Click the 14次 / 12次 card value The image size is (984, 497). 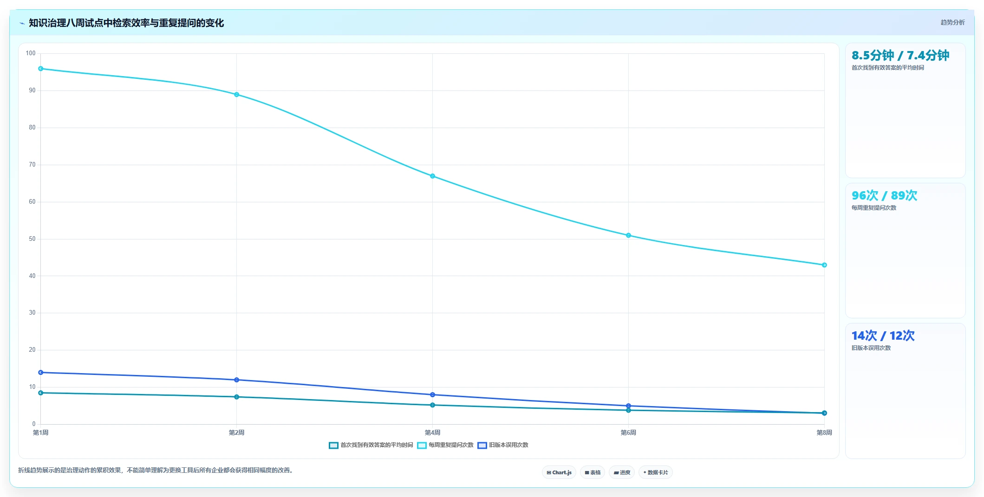pyautogui.click(x=883, y=336)
